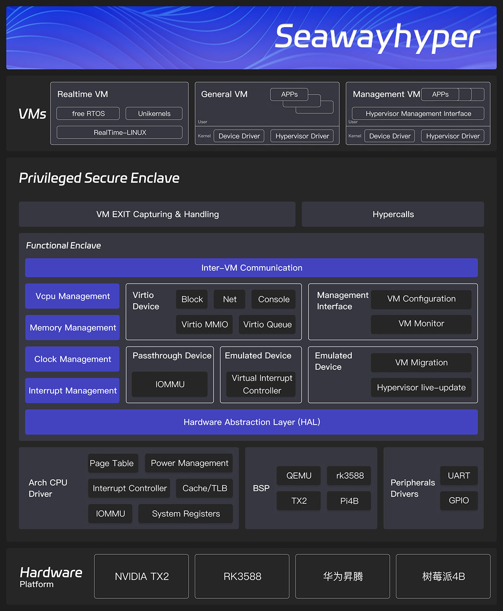Click the Memory Management block

[72, 328]
